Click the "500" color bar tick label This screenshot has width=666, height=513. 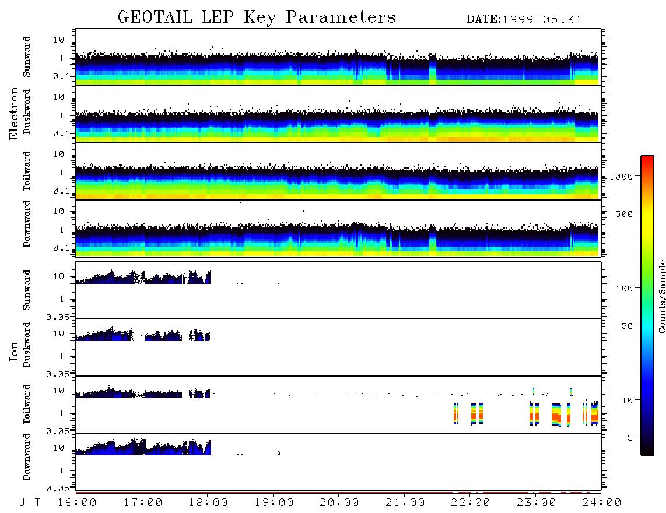[624, 214]
